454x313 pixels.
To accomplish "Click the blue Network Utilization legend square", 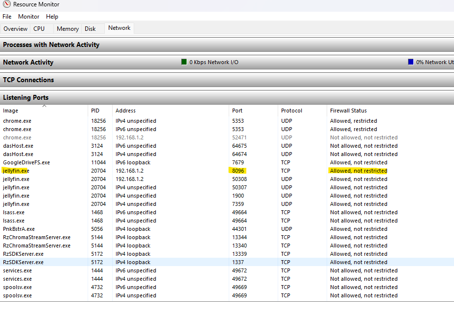I will [x=411, y=62].
